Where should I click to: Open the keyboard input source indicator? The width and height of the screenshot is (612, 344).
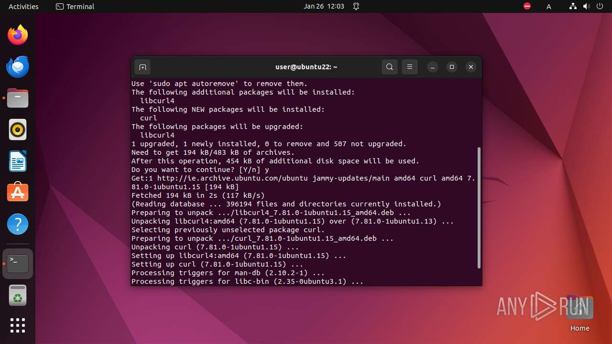click(549, 6)
